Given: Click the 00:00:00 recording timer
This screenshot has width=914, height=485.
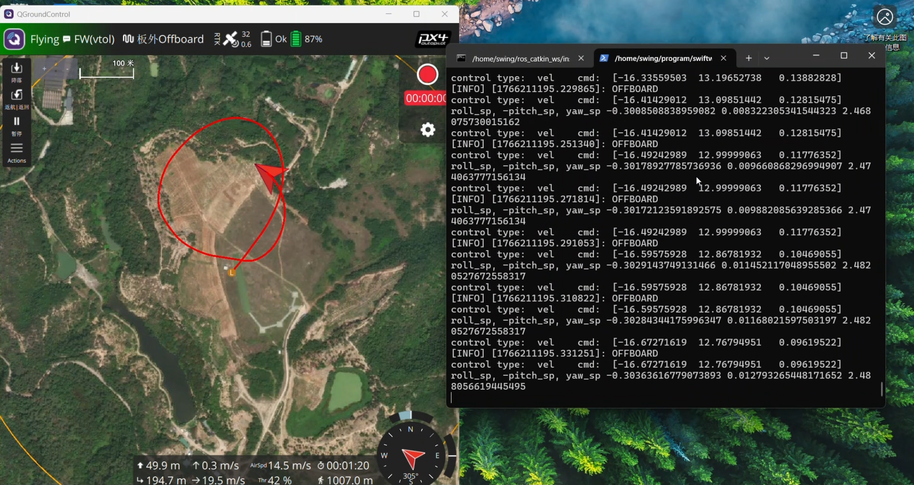Looking at the screenshot, I should coord(425,98).
